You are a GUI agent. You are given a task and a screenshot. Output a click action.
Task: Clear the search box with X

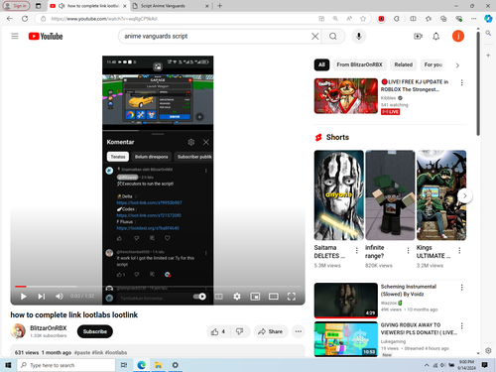tap(315, 36)
